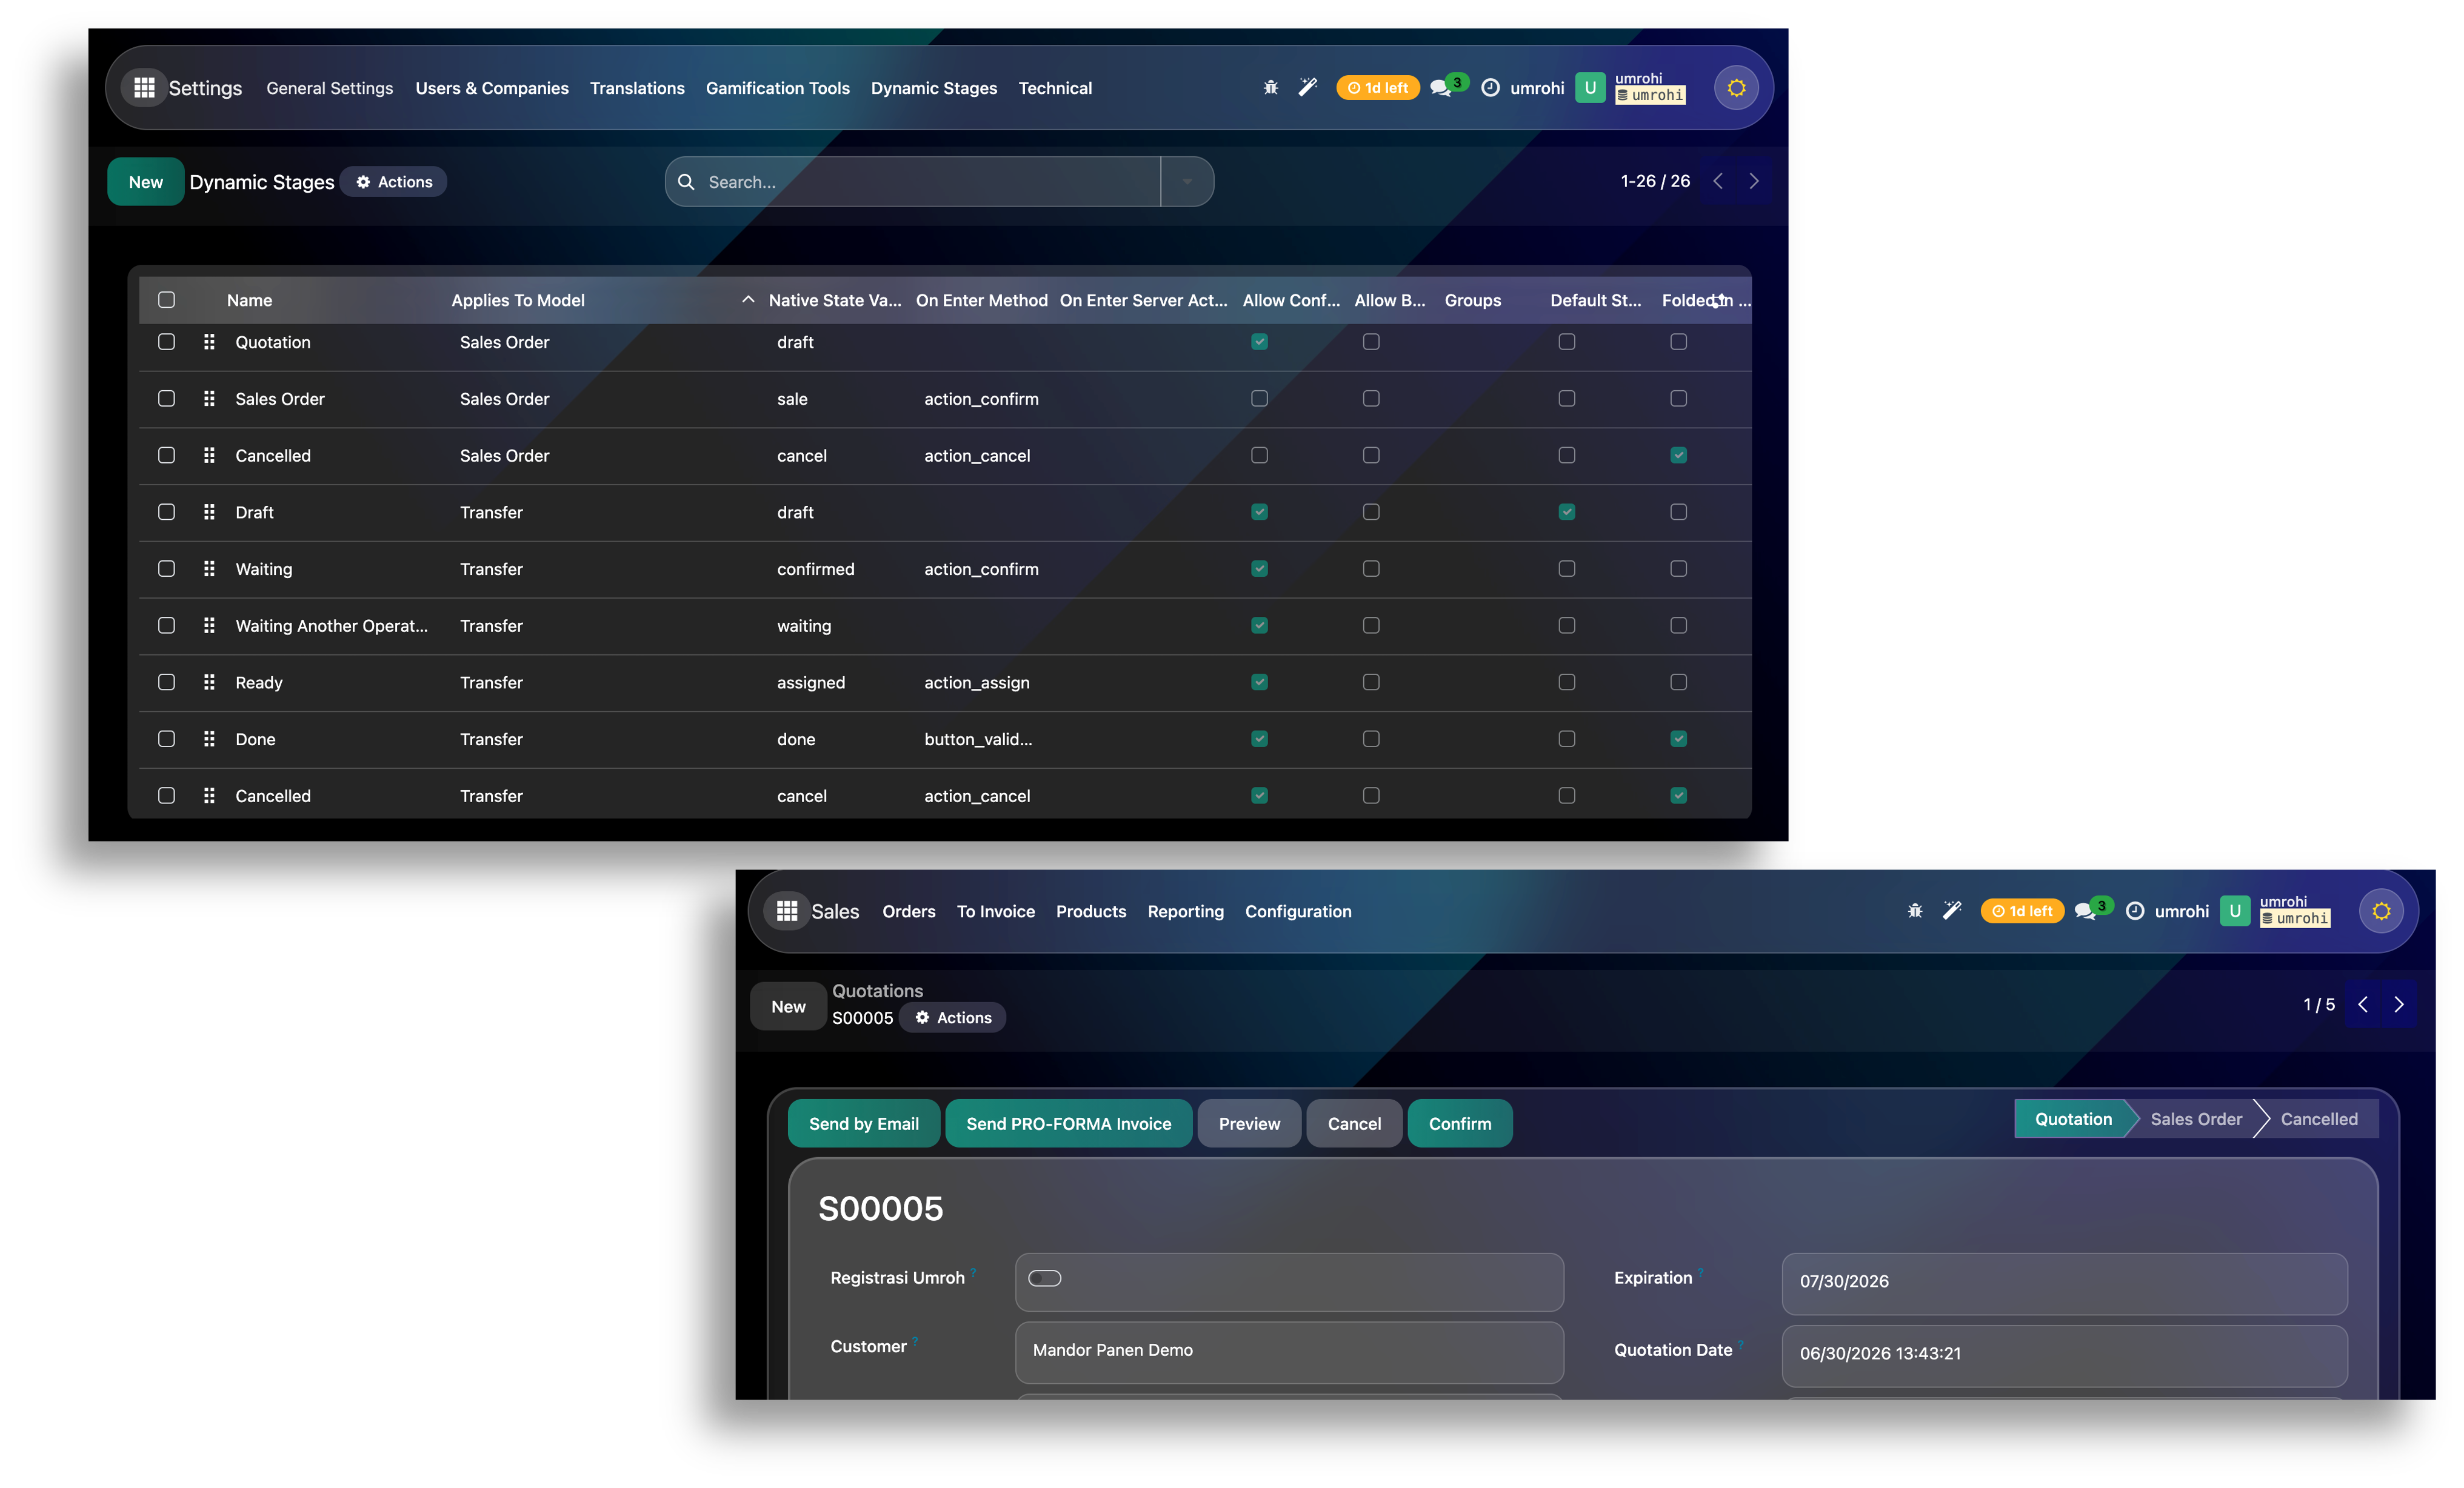Click the Preview button
The width and height of the screenshot is (2464, 1488).
click(1250, 1124)
